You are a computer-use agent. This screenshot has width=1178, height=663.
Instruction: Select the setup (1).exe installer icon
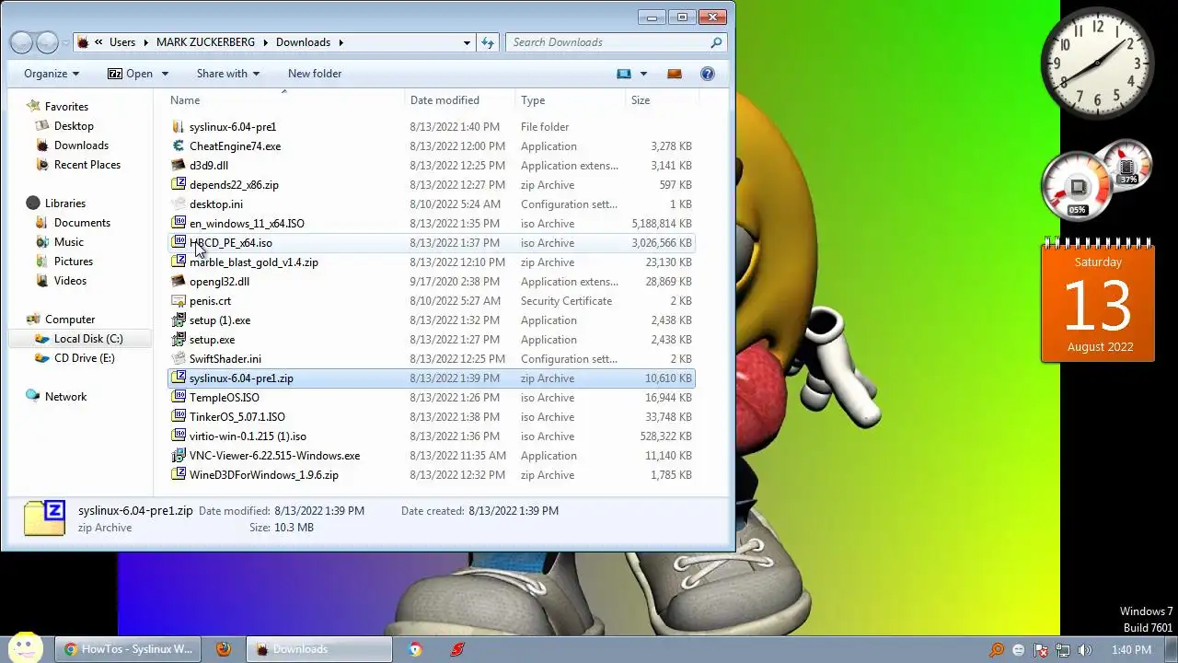[x=179, y=320]
